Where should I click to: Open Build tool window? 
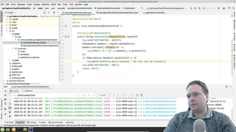click(42, 122)
